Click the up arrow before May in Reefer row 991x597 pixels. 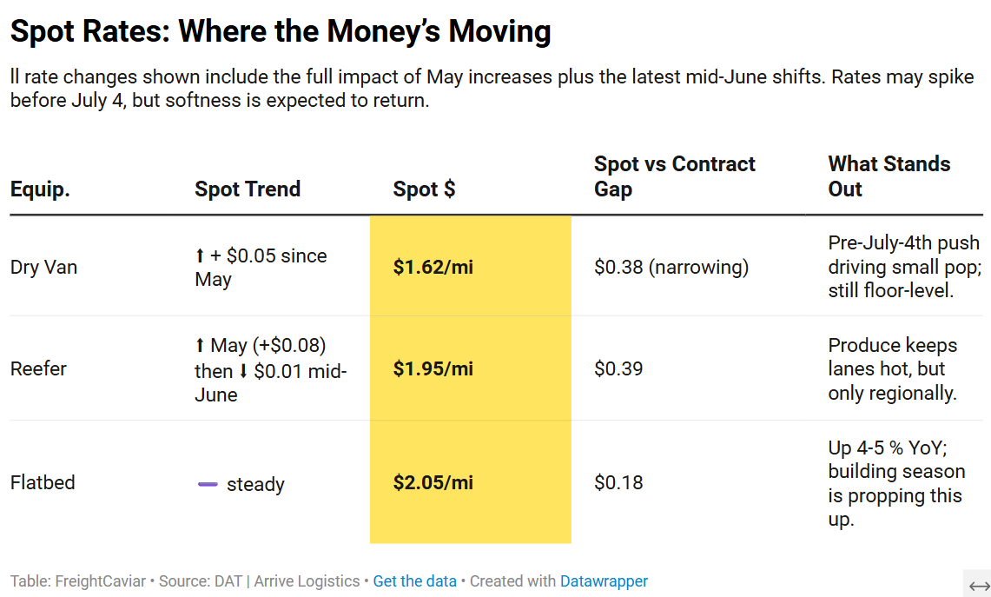(x=200, y=346)
